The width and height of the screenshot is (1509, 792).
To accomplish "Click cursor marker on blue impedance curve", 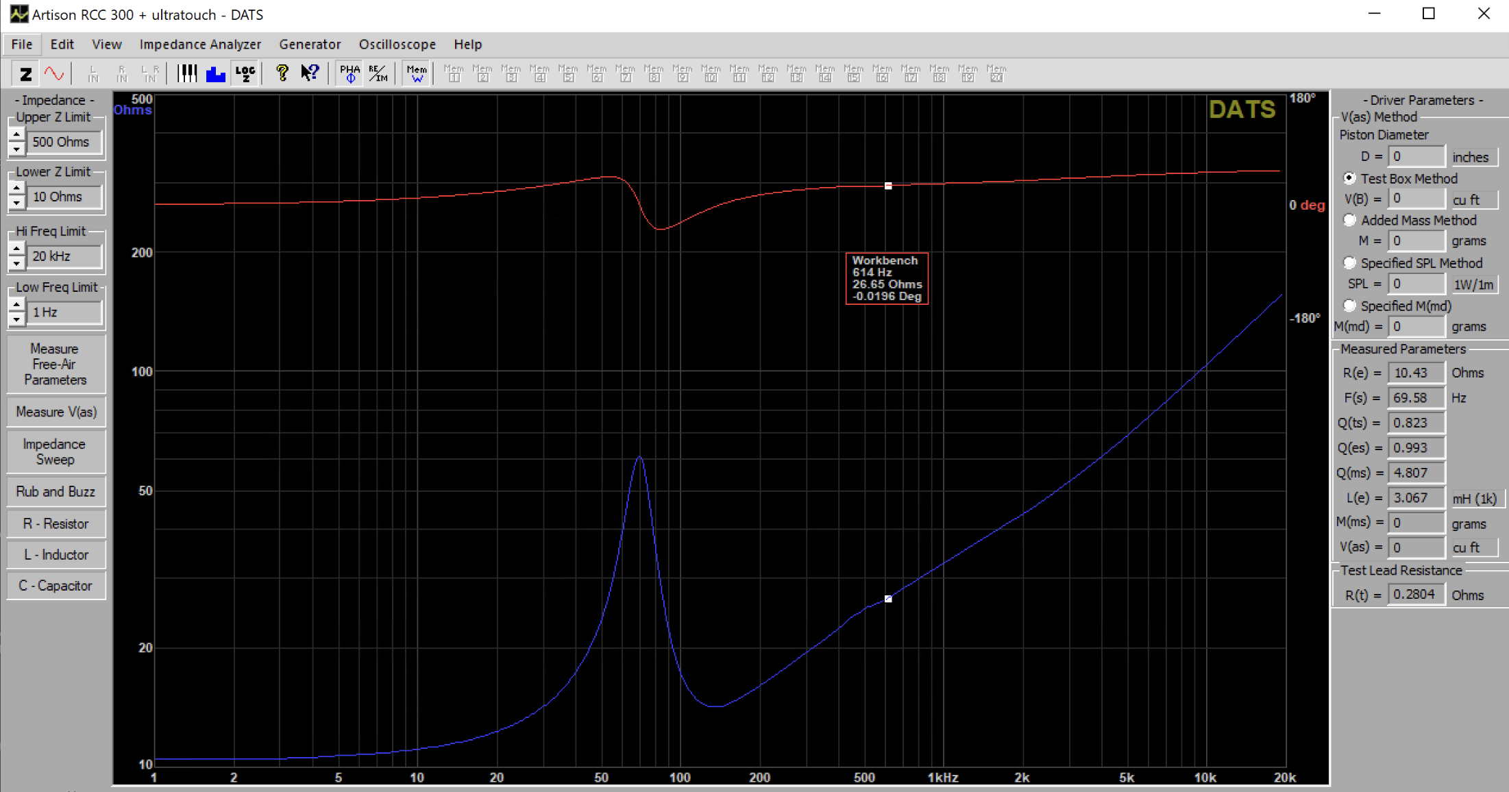I will point(888,599).
